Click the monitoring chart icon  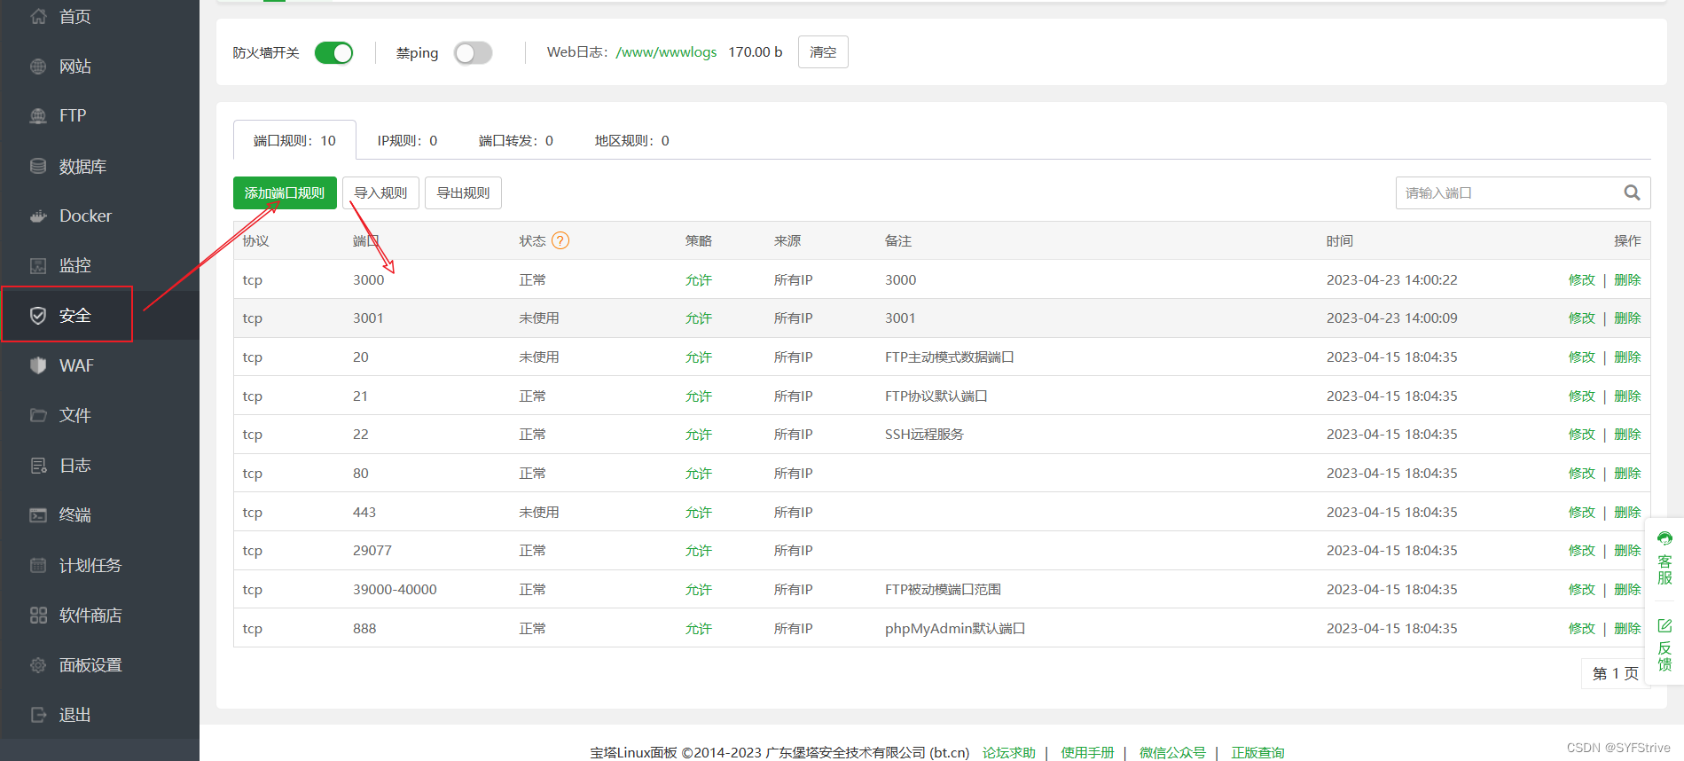(38, 265)
